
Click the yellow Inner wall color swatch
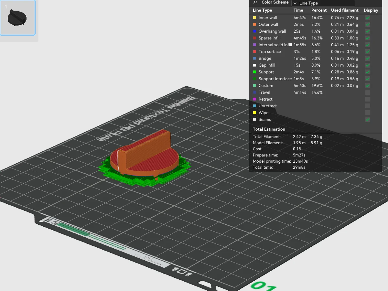point(255,18)
